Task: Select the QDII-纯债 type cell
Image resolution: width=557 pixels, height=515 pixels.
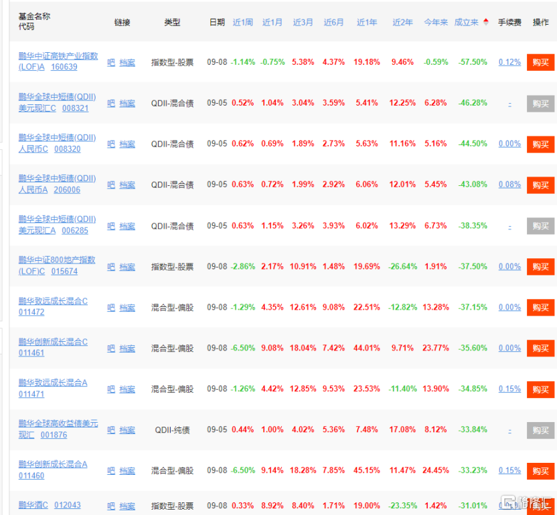Action: tap(172, 430)
